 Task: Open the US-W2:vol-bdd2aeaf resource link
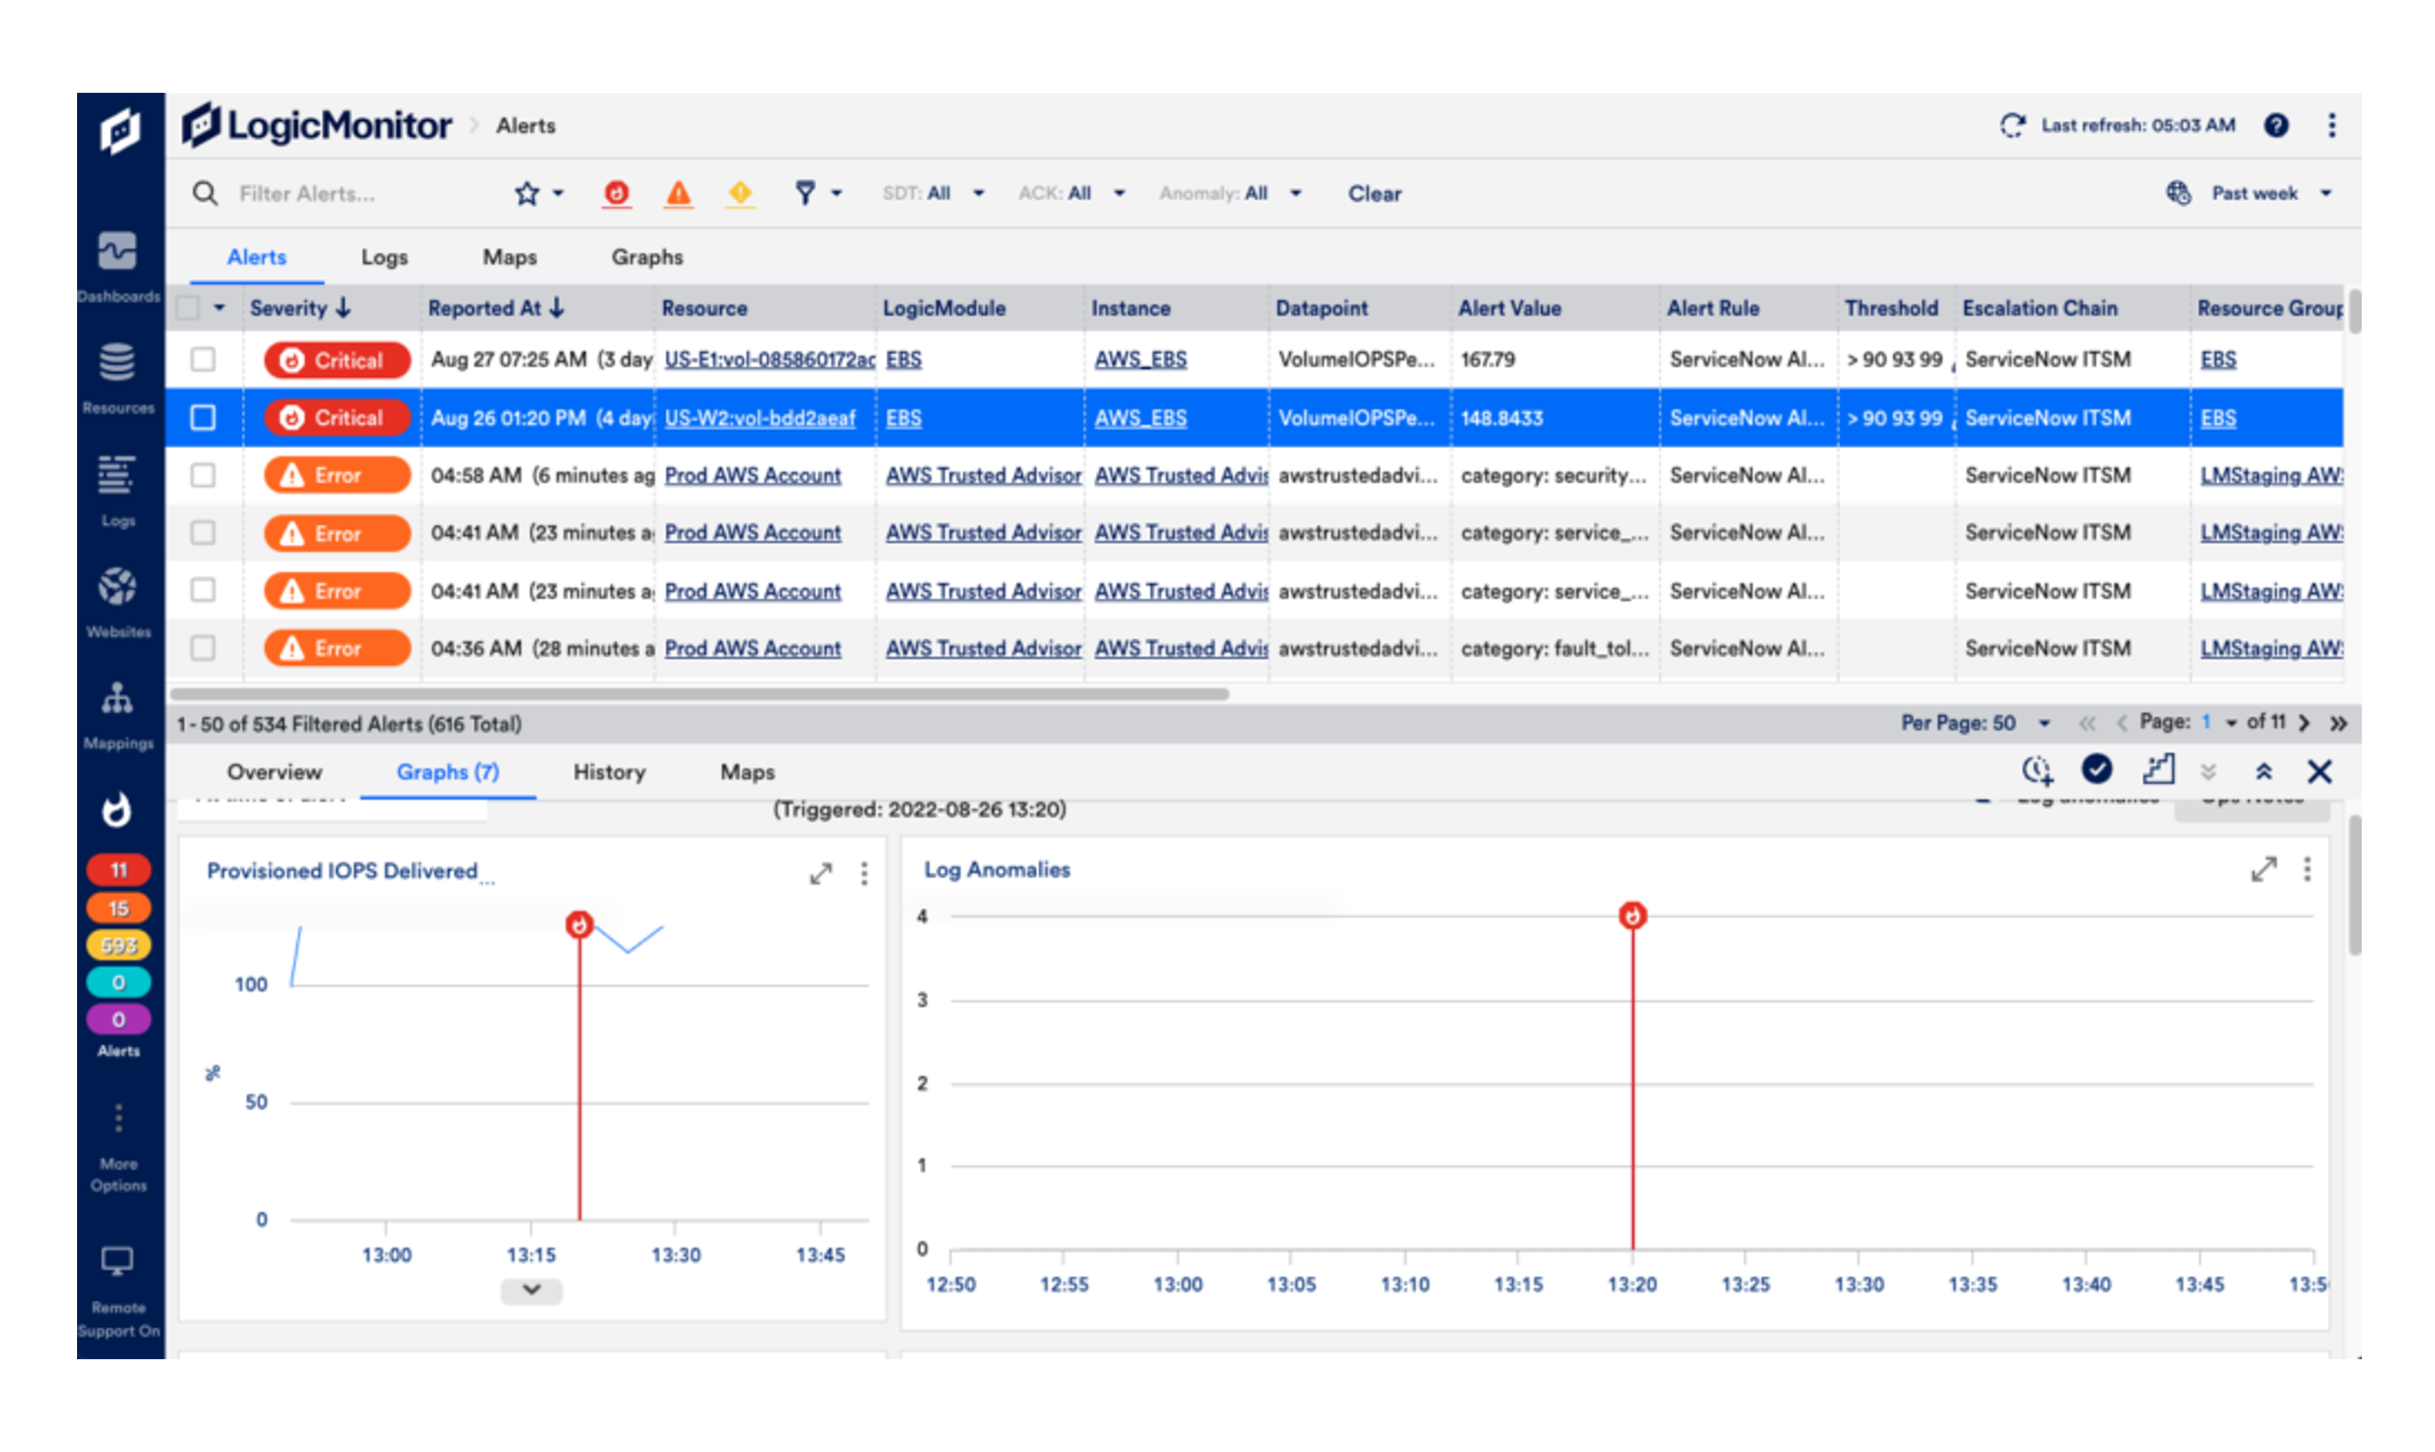tap(760, 418)
